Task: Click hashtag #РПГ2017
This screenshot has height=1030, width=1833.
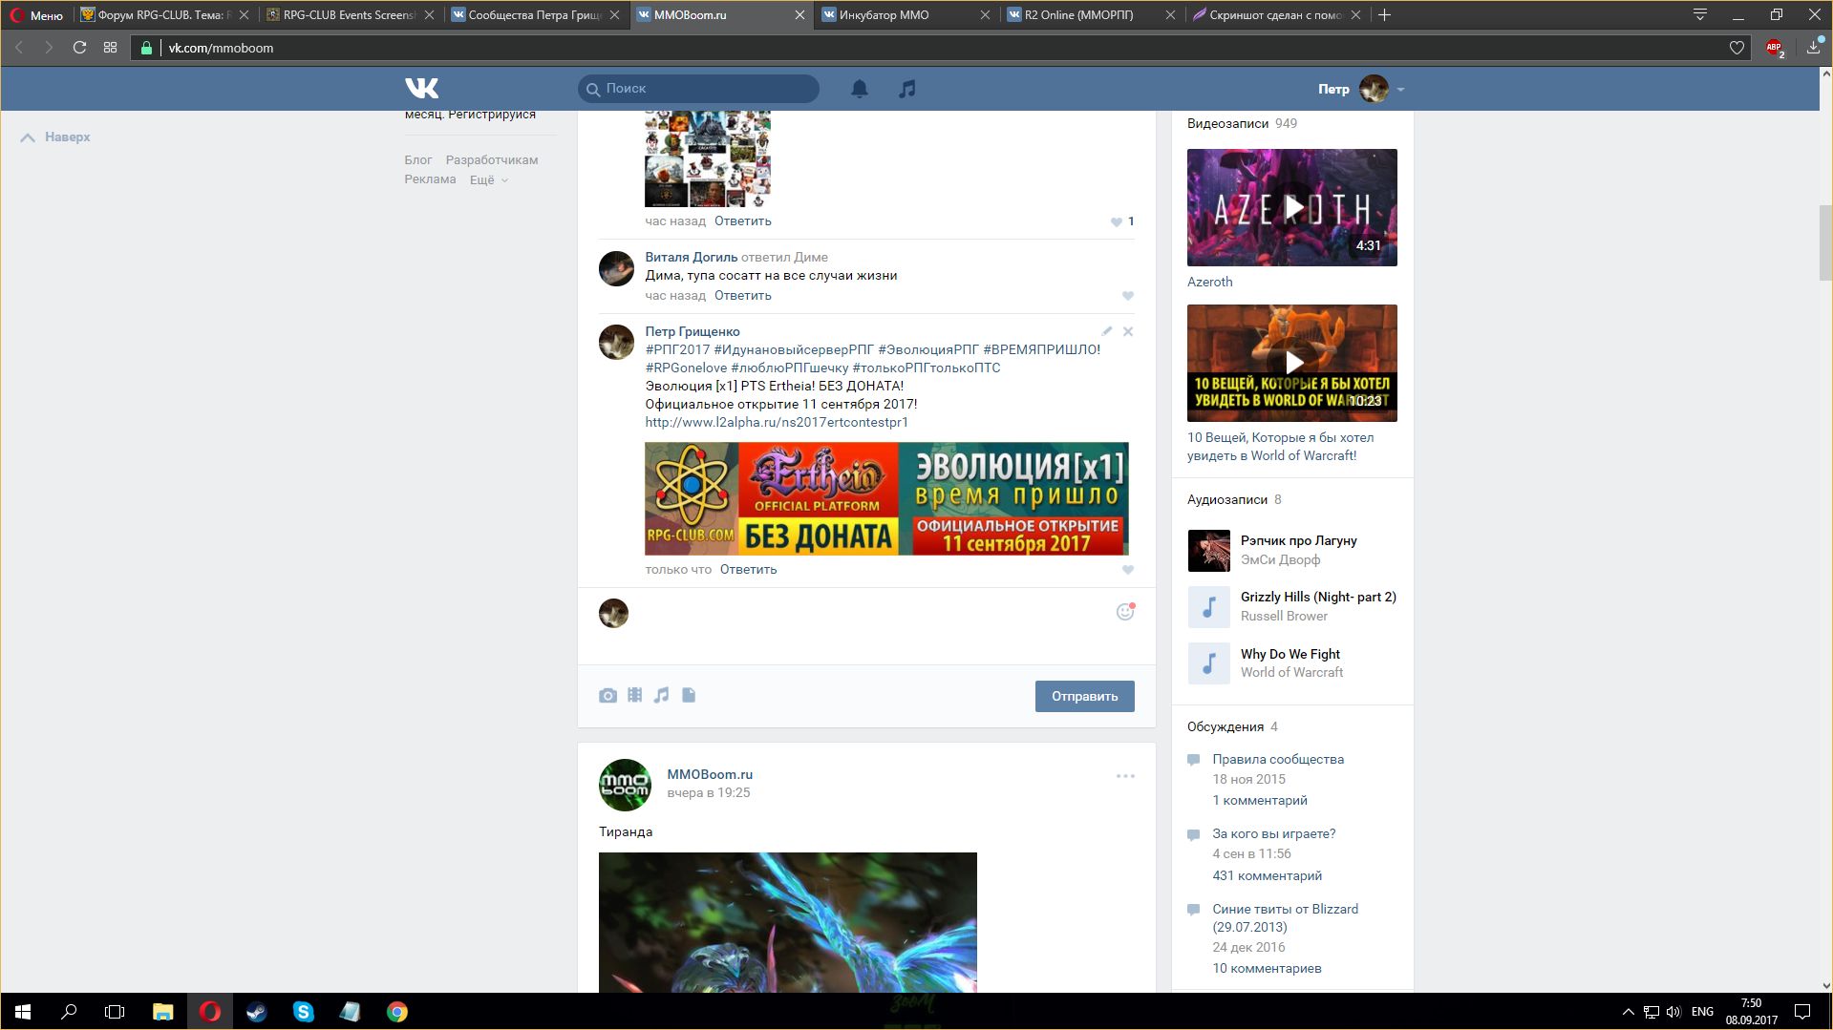Action: click(677, 349)
